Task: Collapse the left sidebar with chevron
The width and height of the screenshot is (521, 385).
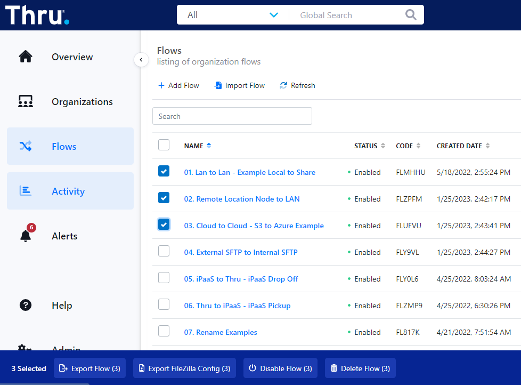Action: 141,60
